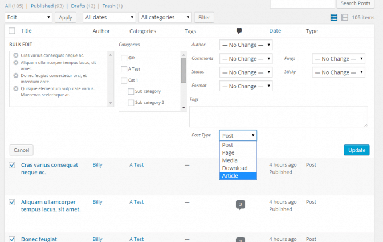Toggle the select-all checkbox in header

(12, 31)
